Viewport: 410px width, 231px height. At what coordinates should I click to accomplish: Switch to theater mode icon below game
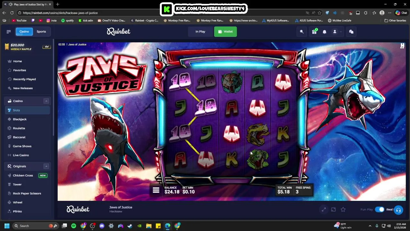click(333, 210)
